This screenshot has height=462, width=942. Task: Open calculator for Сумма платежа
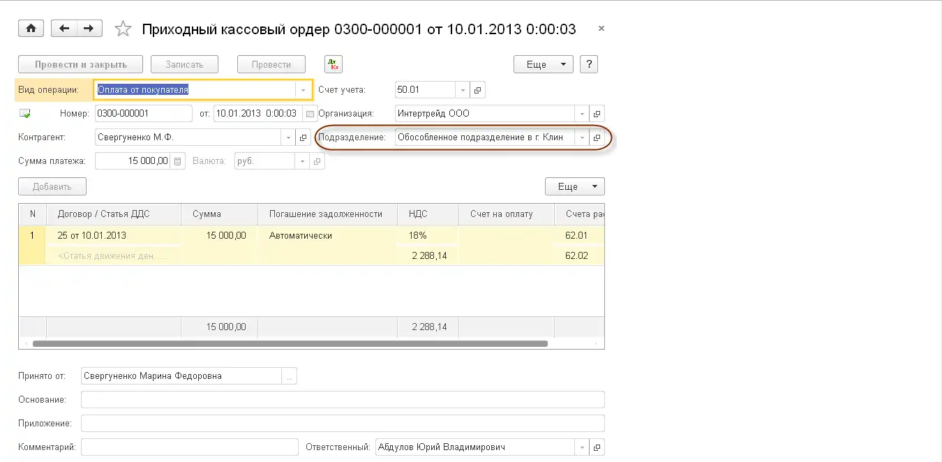click(x=178, y=161)
